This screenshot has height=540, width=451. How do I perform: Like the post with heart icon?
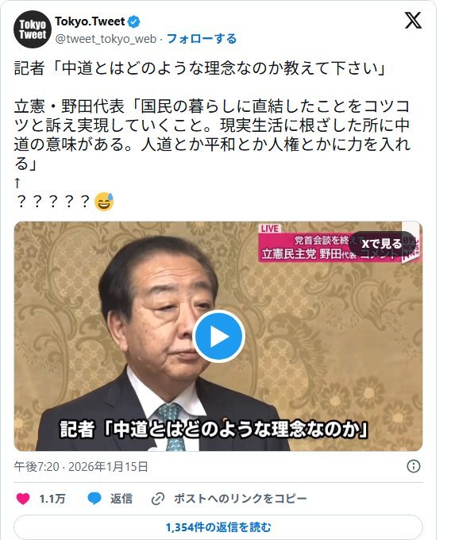pyautogui.click(x=23, y=499)
